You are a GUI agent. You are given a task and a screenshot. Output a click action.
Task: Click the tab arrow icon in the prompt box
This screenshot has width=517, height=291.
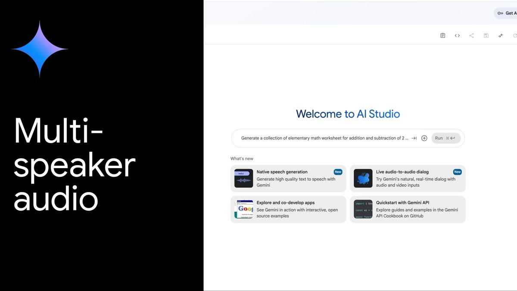click(414, 138)
